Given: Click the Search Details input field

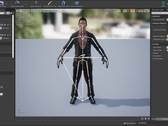Looking at the screenshot, I should click(x=160, y=13).
